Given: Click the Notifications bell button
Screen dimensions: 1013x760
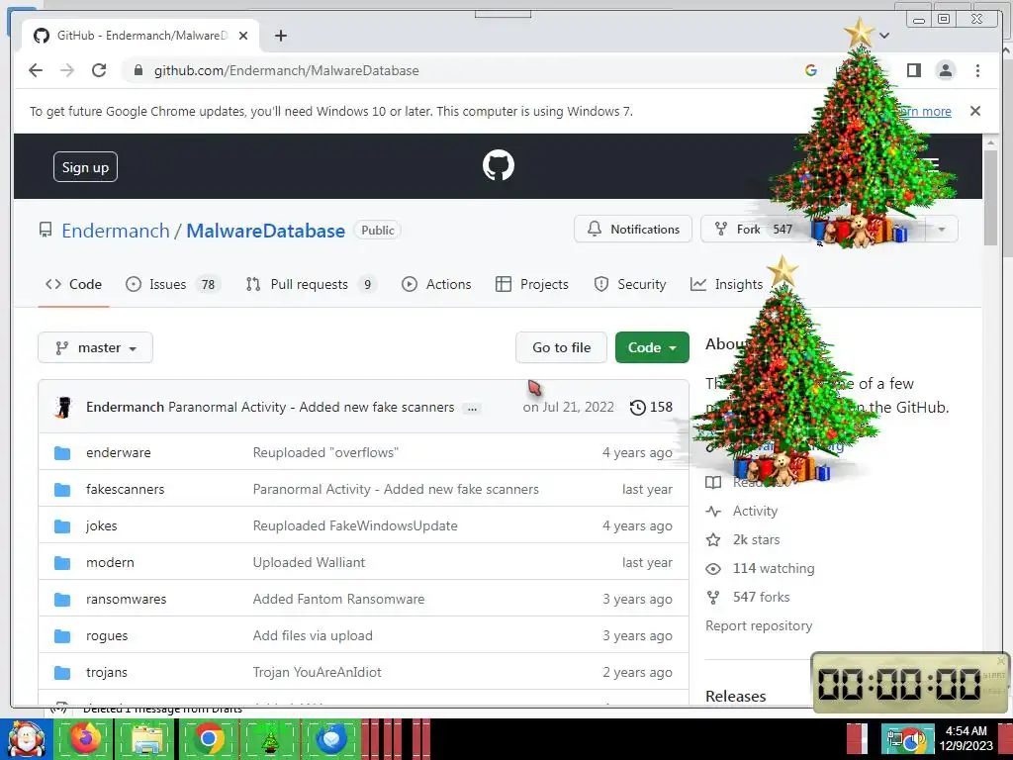Looking at the screenshot, I should pyautogui.click(x=633, y=230).
